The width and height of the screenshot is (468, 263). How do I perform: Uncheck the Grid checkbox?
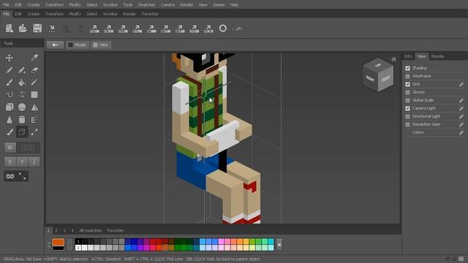[408, 85]
